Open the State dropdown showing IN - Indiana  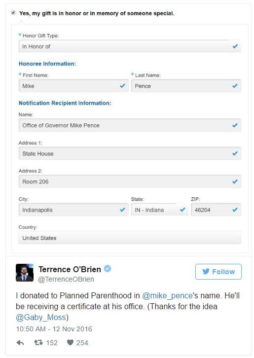[160, 210]
